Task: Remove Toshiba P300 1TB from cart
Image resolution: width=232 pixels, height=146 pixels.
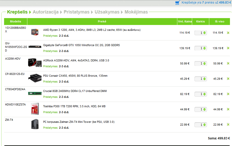Action: coord(228,109)
